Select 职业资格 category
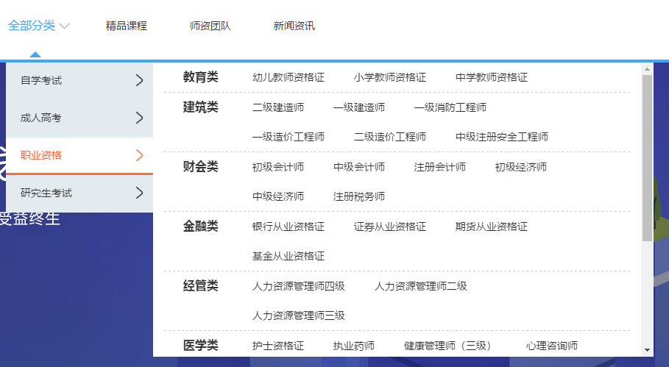The width and height of the screenshot is (669, 367). click(x=41, y=156)
